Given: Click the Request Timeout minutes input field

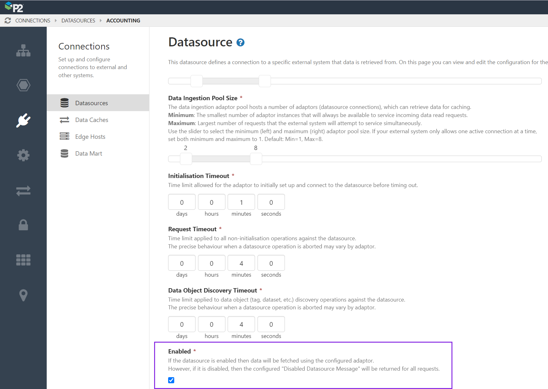Looking at the screenshot, I should click(x=241, y=263).
